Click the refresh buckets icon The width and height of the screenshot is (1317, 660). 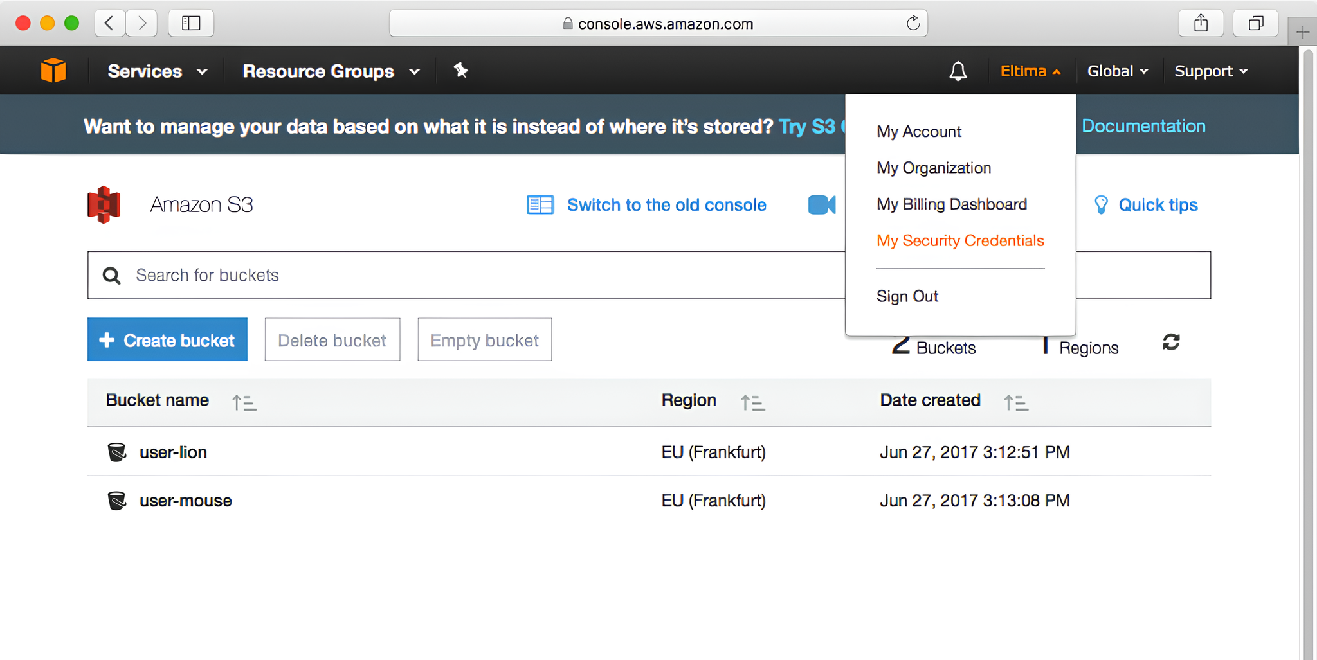[x=1170, y=342]
